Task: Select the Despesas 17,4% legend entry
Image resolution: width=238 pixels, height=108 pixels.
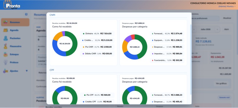Action: 167,47
